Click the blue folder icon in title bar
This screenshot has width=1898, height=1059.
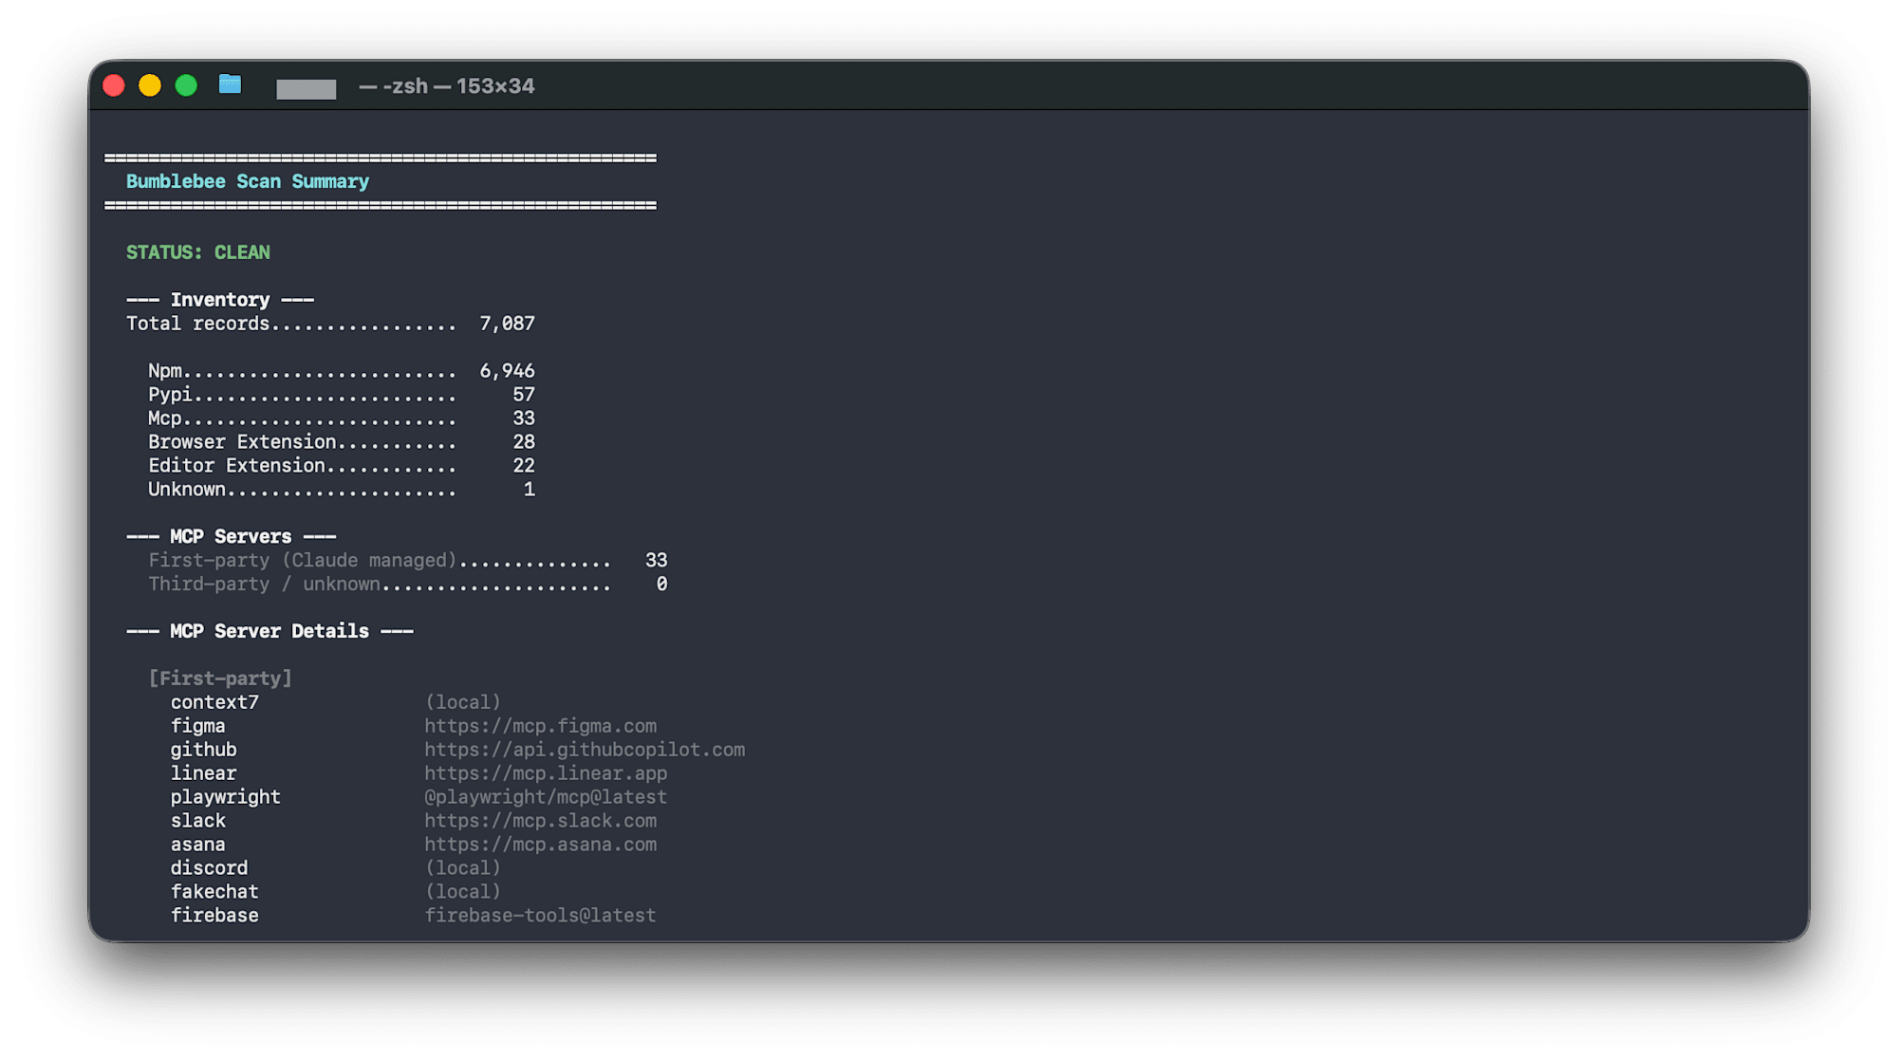click(230, 85)
